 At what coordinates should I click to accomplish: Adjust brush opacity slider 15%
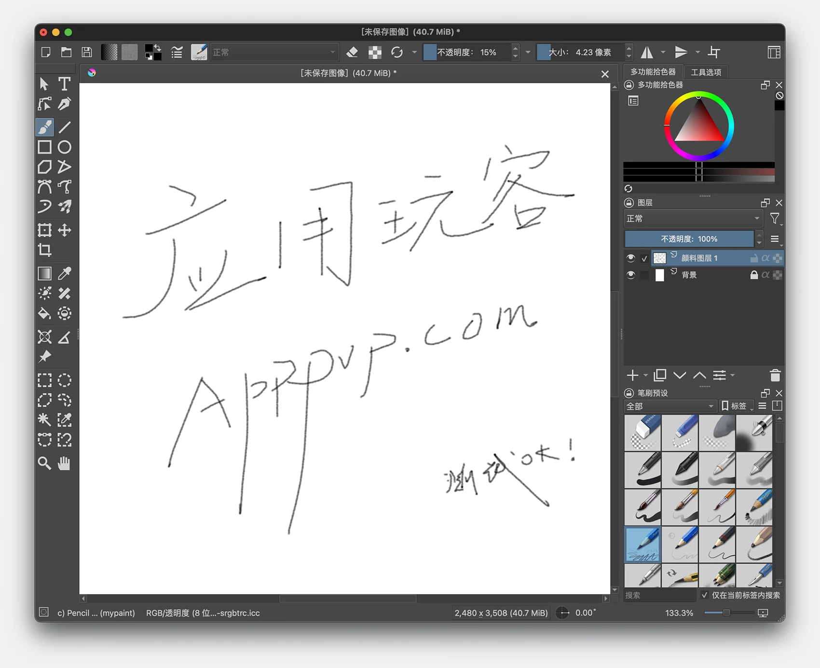(467, 52)
